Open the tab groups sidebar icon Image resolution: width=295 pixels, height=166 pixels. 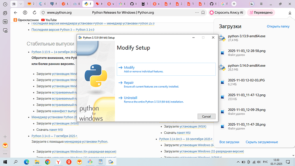[x=5, y=13]
